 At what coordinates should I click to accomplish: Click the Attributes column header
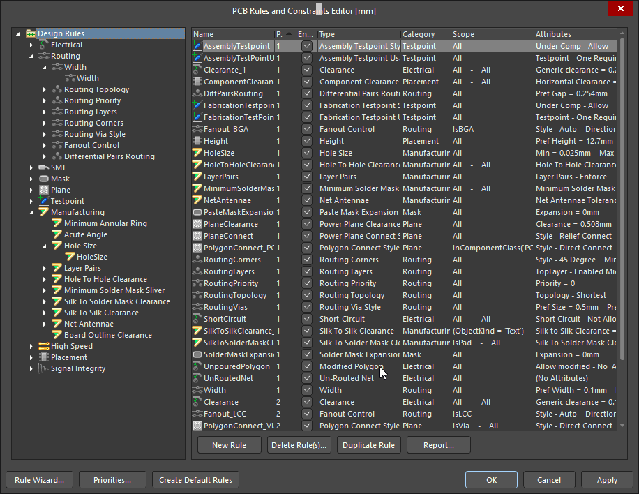point(576,34)
